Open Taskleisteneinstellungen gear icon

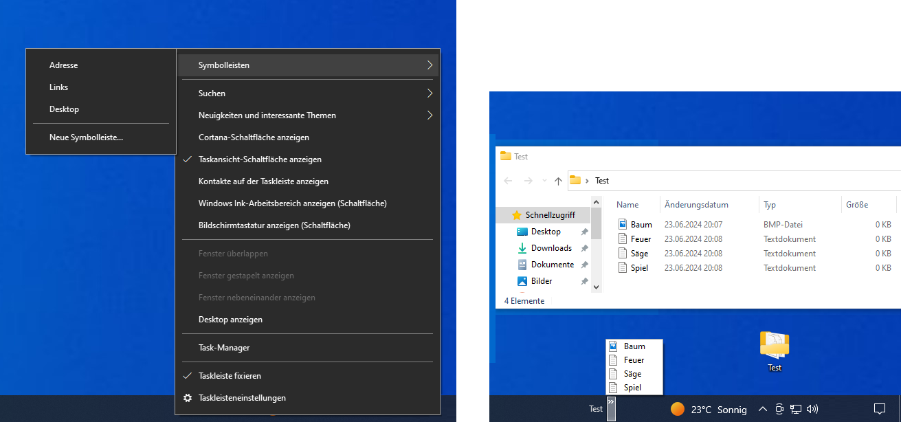pyautogui.click(x=188, y=398)
